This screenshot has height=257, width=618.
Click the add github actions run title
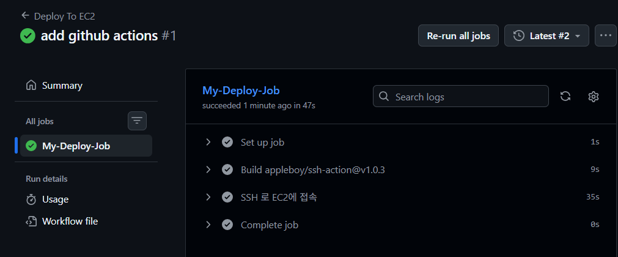99,36
